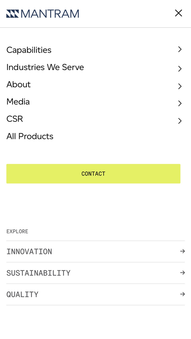Select the CSR menu item
Image resolution: width=191 pixels, height=339 pixels.
click(15, 119)
